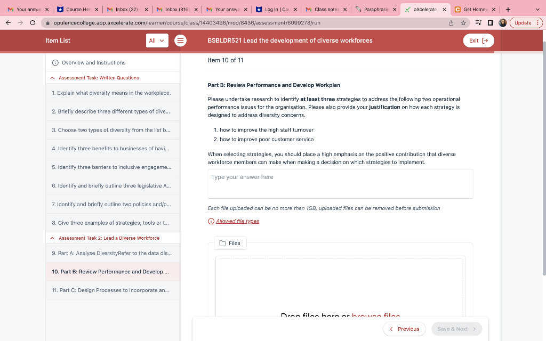Collapse the Assessment Task: Written Questions section

point(52,77)
